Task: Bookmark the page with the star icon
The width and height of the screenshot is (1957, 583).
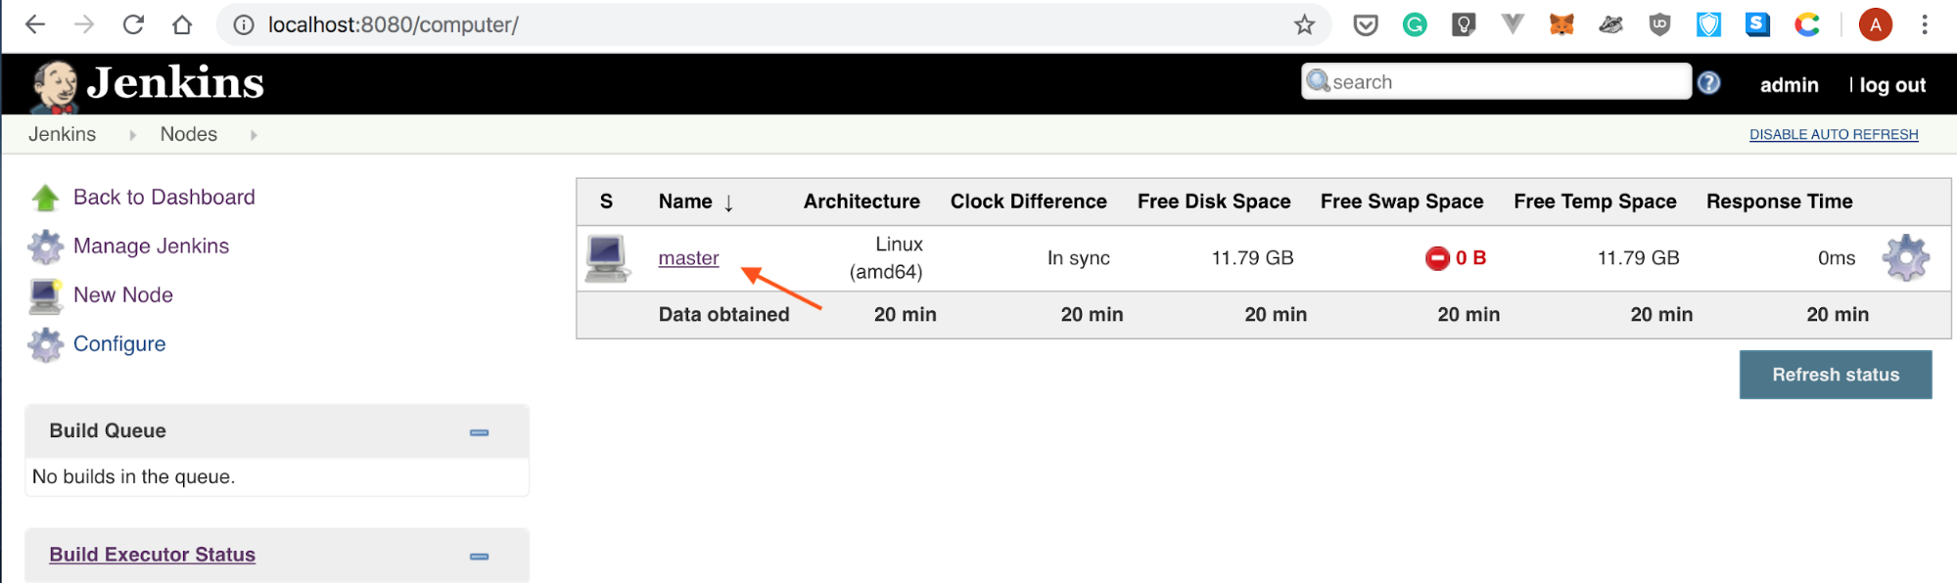Action: pos(1304,24)
